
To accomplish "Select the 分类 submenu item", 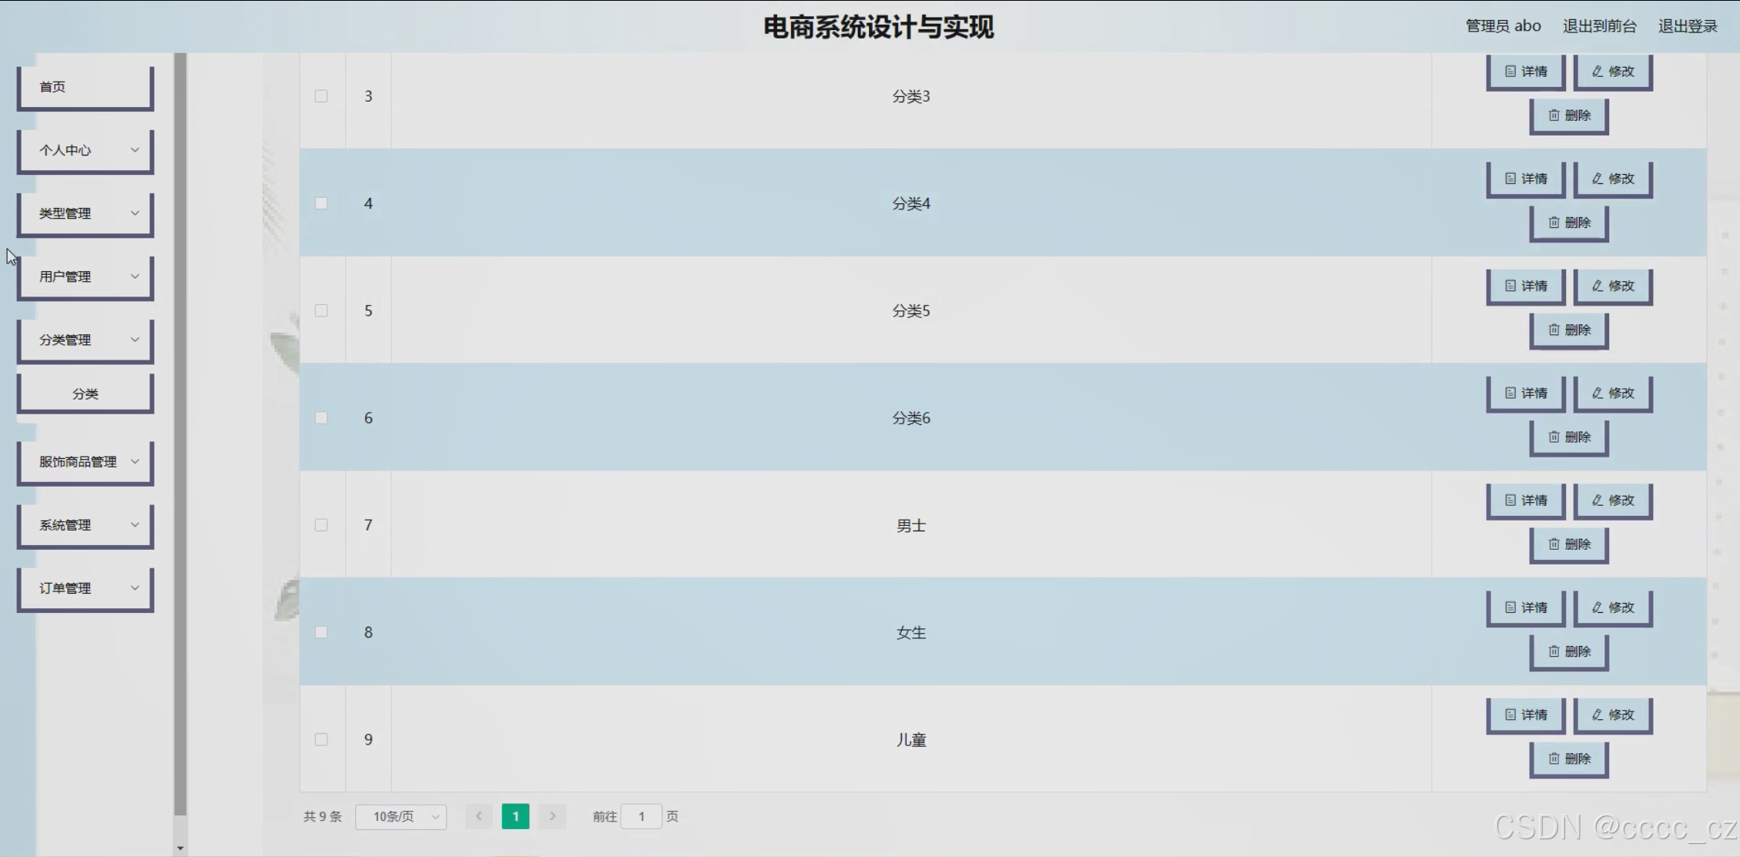I will [x=85, y=393].
